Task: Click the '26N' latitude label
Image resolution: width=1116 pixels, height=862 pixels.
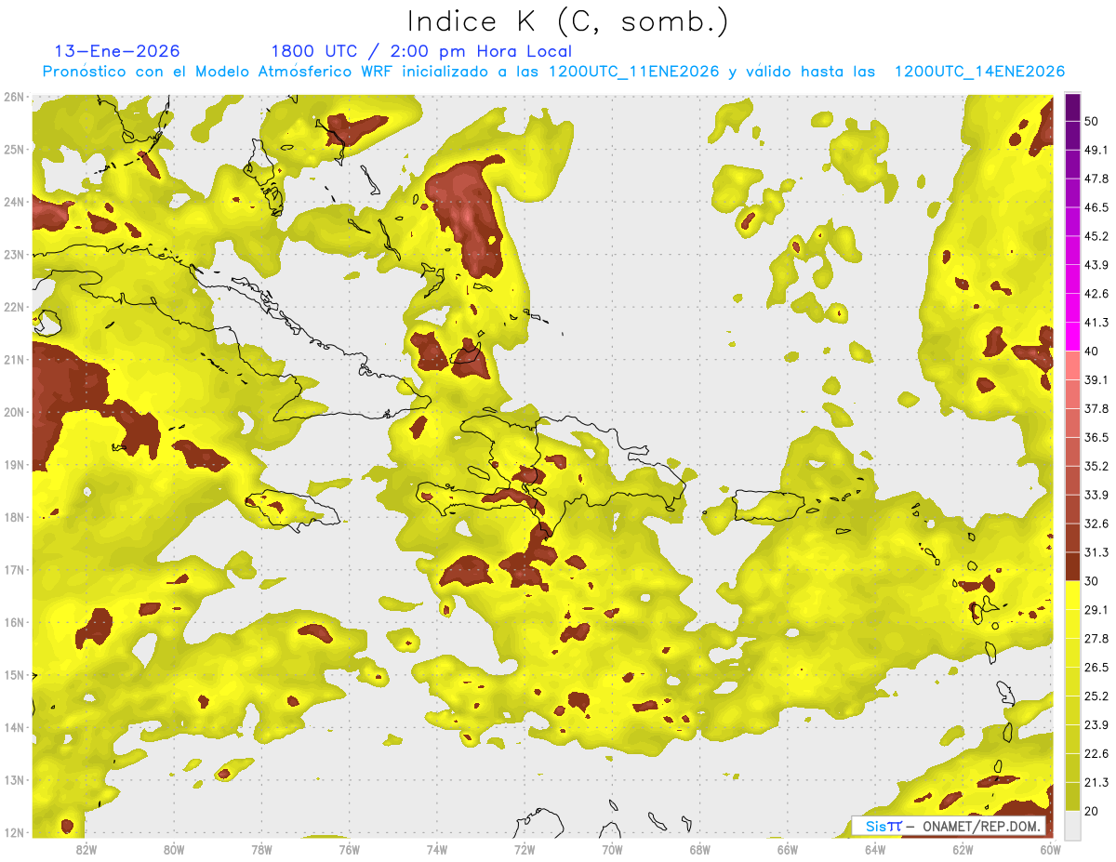Action: pyautogui.click(x=13, y=97)
